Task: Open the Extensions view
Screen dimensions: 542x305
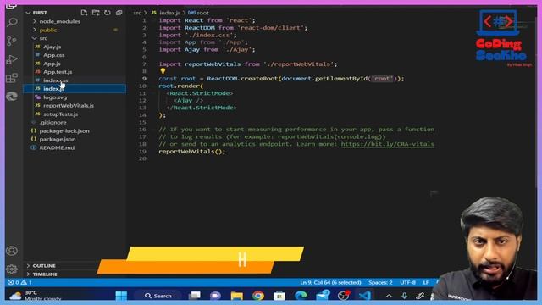Action: coord(12,78)
